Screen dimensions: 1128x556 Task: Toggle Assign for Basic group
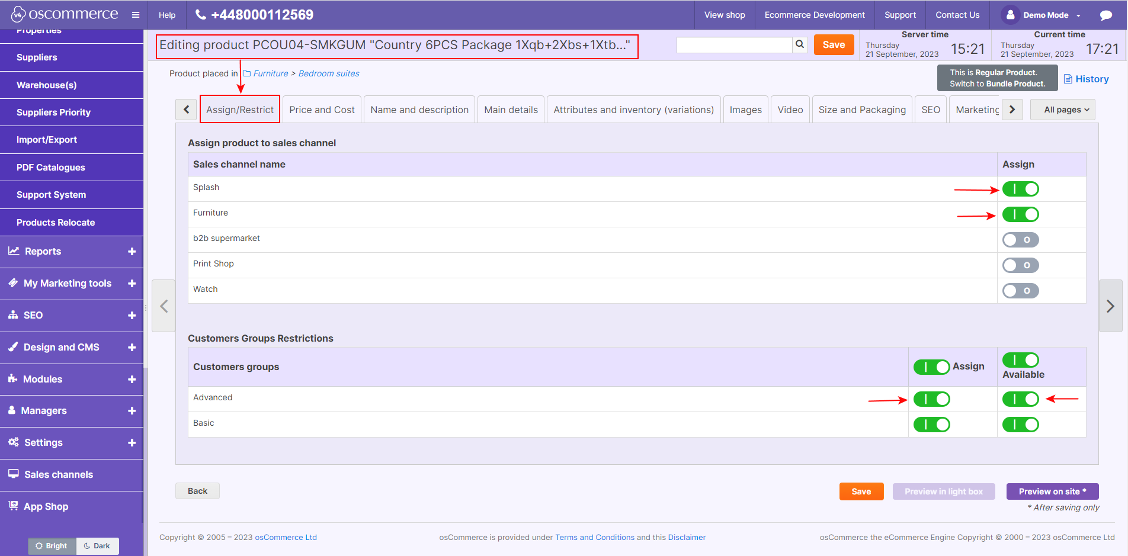932,425
